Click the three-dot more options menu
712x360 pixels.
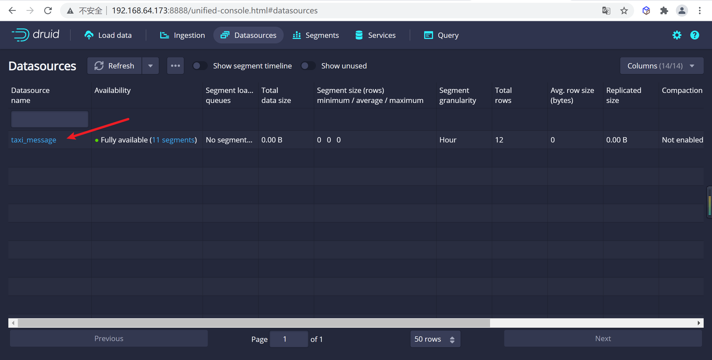pyautogui.click(x=175, y=65)
